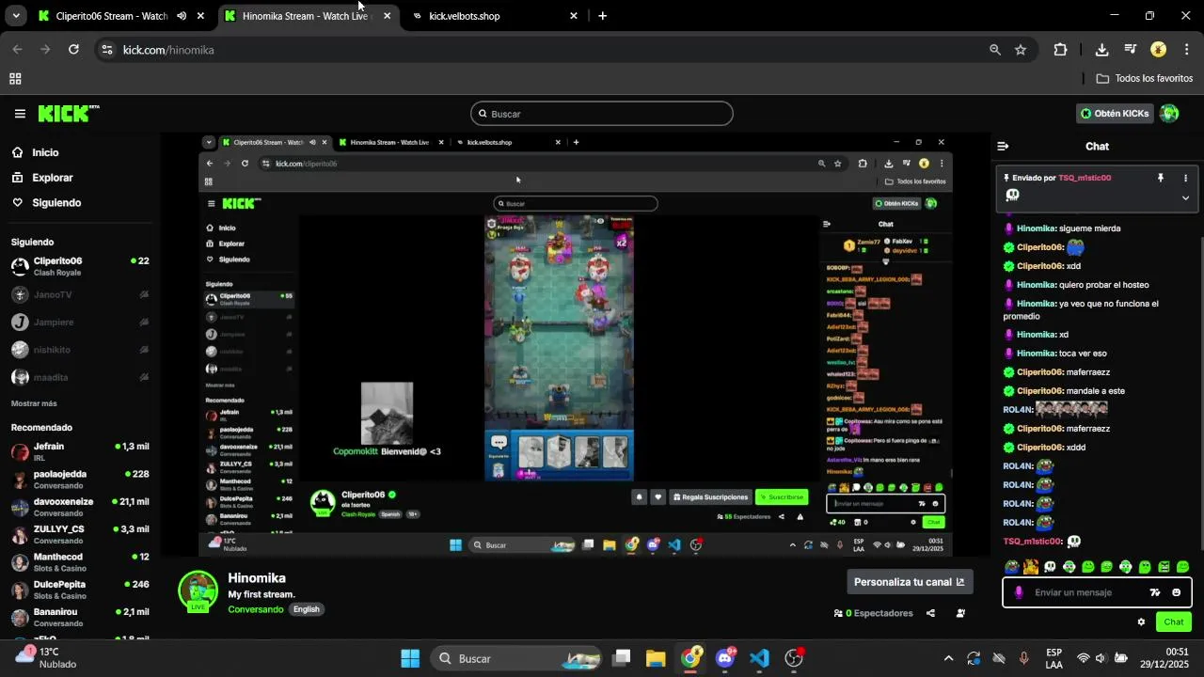Open offline channel JanooTV
1204x677 pixels.
tap(80, 295)
